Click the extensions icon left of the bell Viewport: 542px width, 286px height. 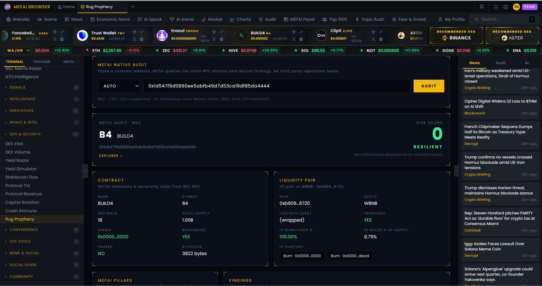[x=481, y=7]
